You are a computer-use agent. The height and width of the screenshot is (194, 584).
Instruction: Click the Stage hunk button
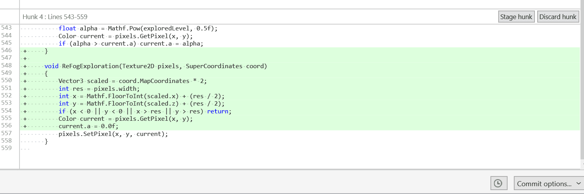point(516,17)
